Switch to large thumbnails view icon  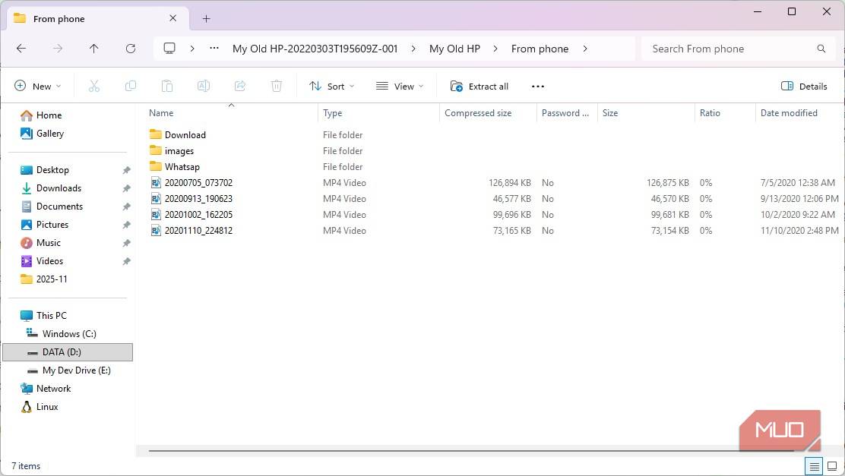(x=832, y=466)
